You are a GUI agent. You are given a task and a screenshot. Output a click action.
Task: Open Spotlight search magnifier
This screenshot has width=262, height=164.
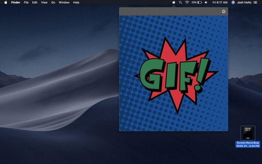[x=181, y=2]
